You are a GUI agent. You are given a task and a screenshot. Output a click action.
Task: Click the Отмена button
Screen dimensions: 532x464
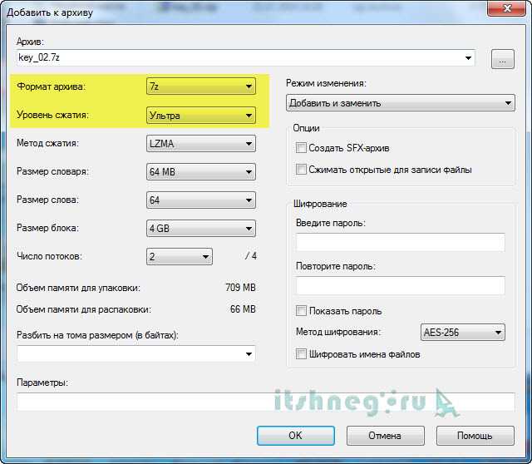click(x=385, y=436)
